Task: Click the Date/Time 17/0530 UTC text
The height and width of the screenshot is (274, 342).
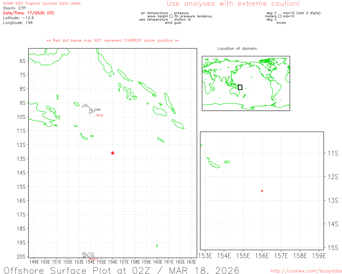Action: [29, 13]
